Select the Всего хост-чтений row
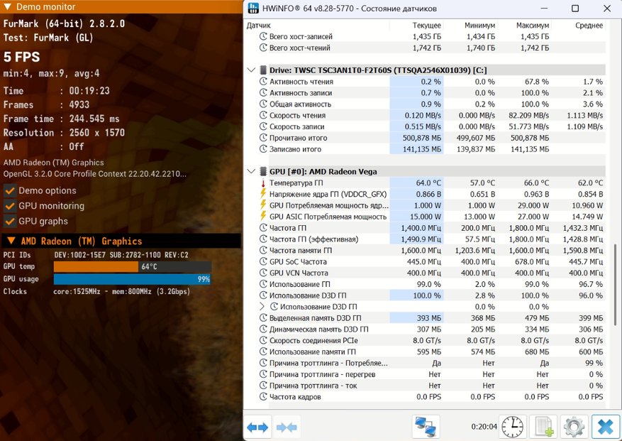Screen dimensions: 622x441 (431, 48)
